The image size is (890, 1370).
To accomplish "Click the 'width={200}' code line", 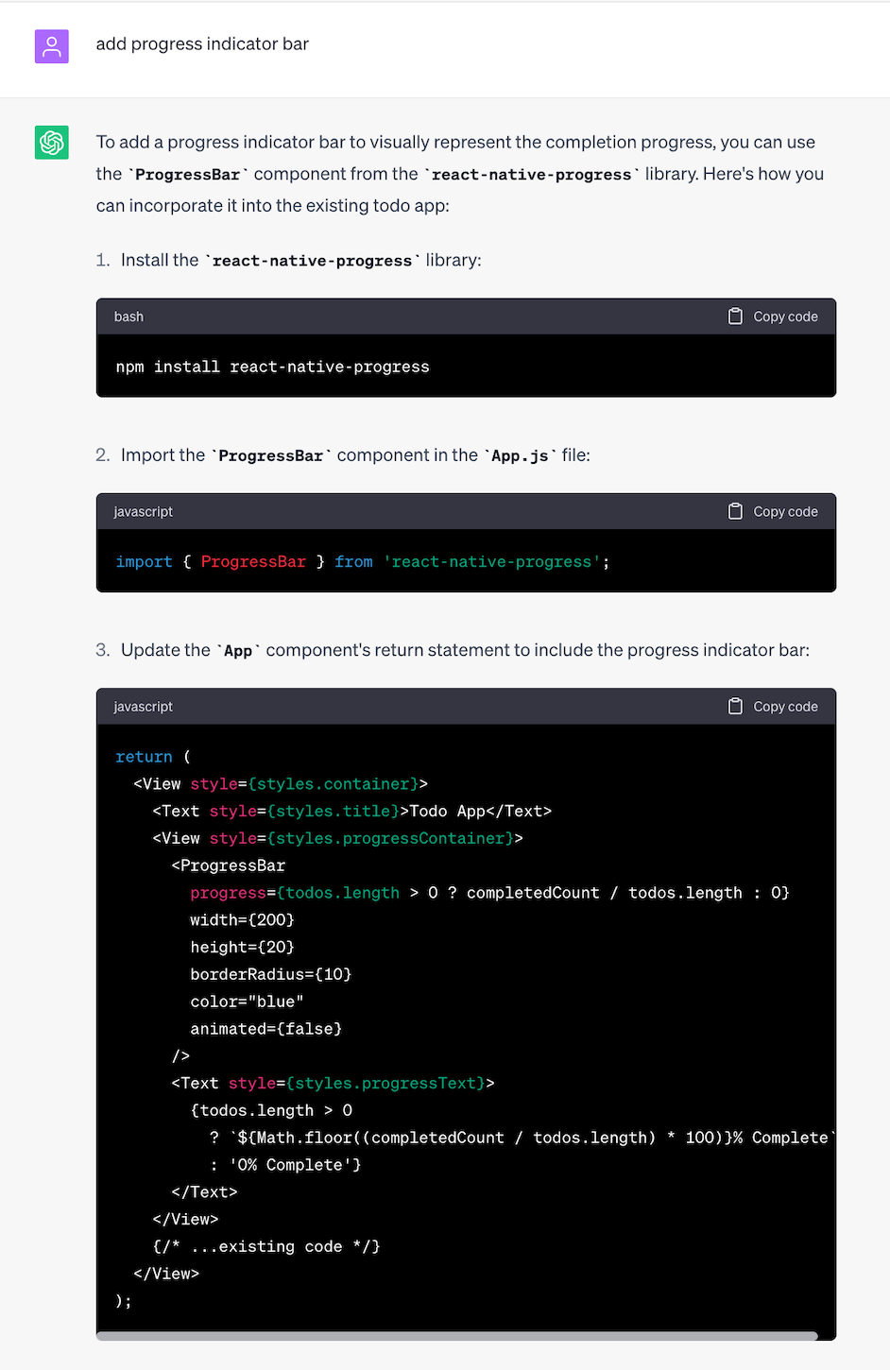I will pyautogui.click(x=242, y=919).
